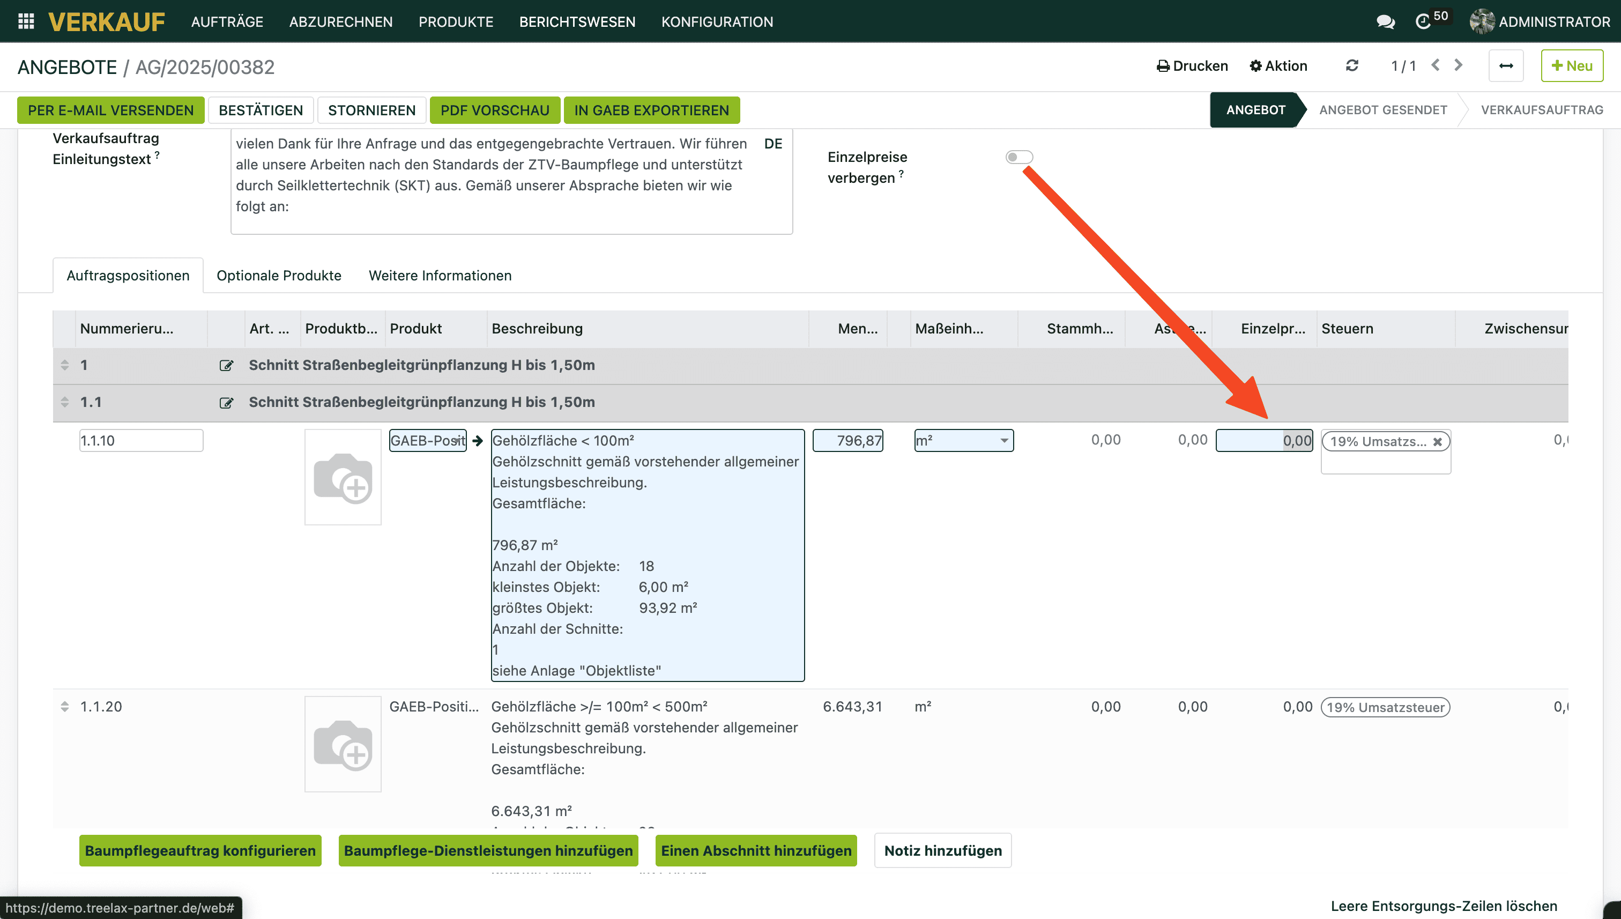Open the Berichtswesen menu

pos(577,21)
